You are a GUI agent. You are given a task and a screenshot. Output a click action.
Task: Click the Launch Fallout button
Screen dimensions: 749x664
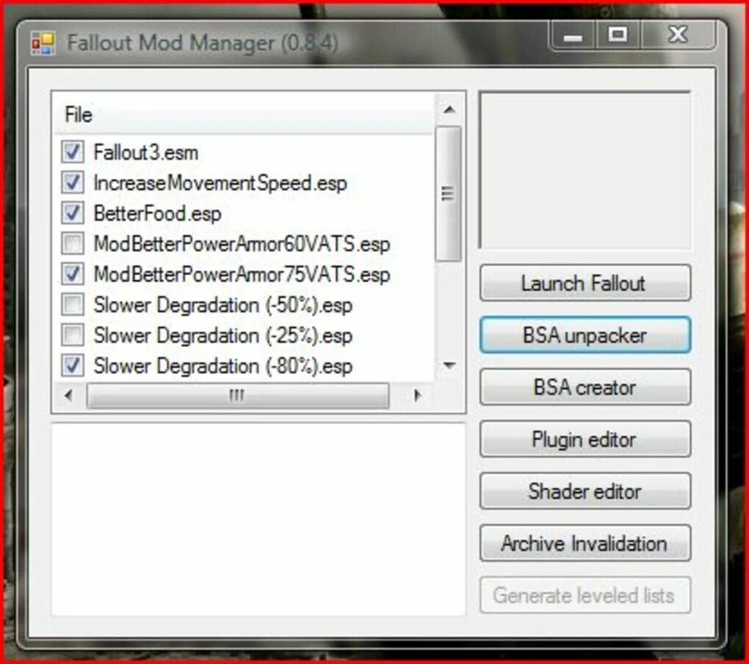(x=585, y=283)
